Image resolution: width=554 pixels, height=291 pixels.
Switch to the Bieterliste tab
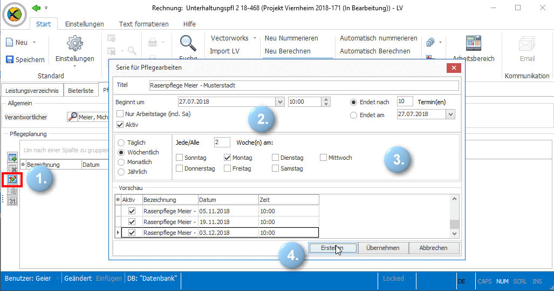tap(81, 91)
